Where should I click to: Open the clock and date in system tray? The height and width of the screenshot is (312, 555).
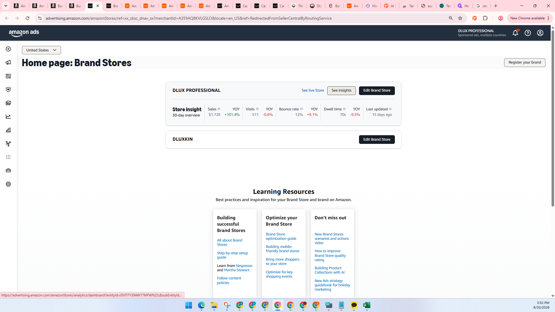(541, 305)
